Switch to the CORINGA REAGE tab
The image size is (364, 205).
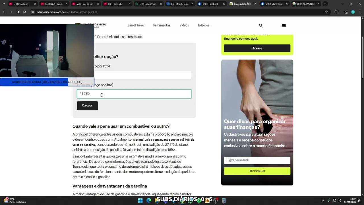coord(53,4)
